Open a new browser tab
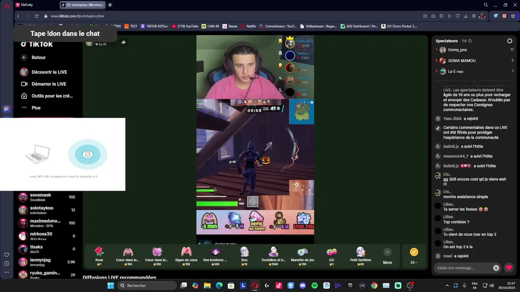The height and width of the screenshot is (292, 520). [x=110, y=5]
